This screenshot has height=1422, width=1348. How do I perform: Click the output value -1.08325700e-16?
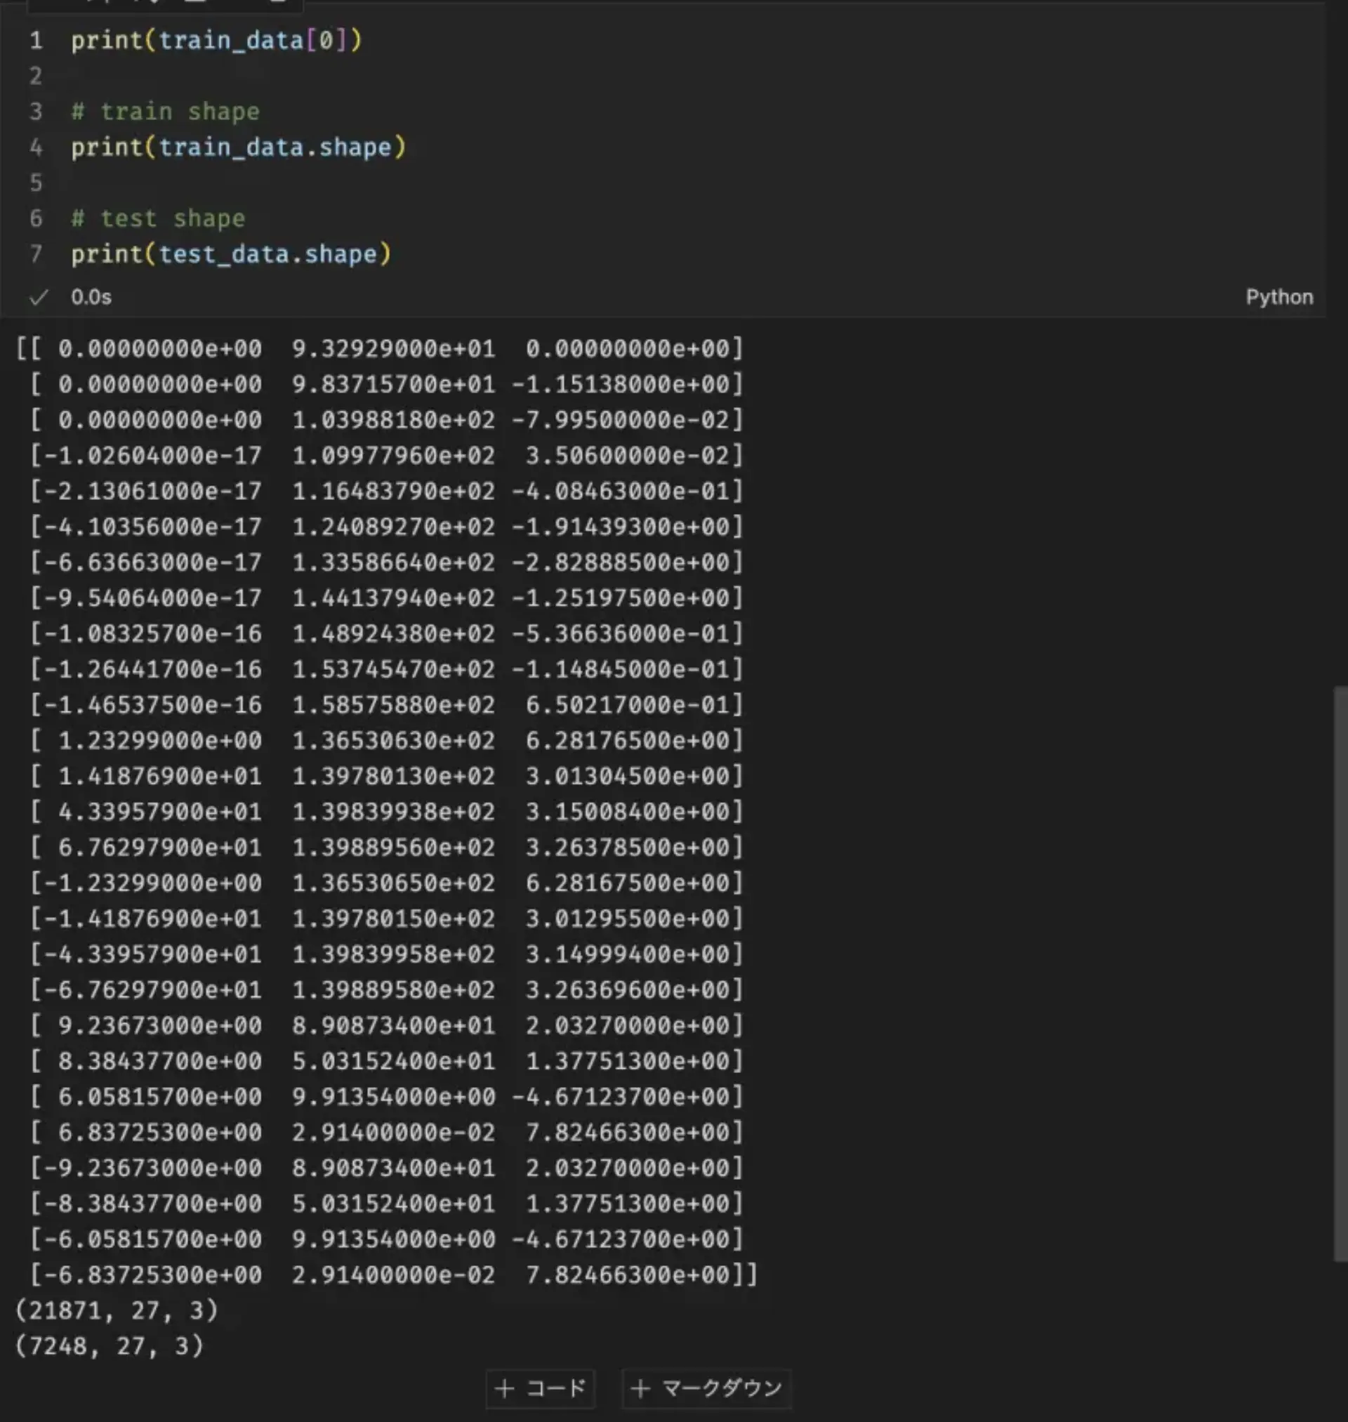pos(152,633)
